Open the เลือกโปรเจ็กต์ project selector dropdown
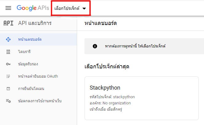The height and width of the screenshot is (125, 204). pyautogui.click(x=70, y=9)
